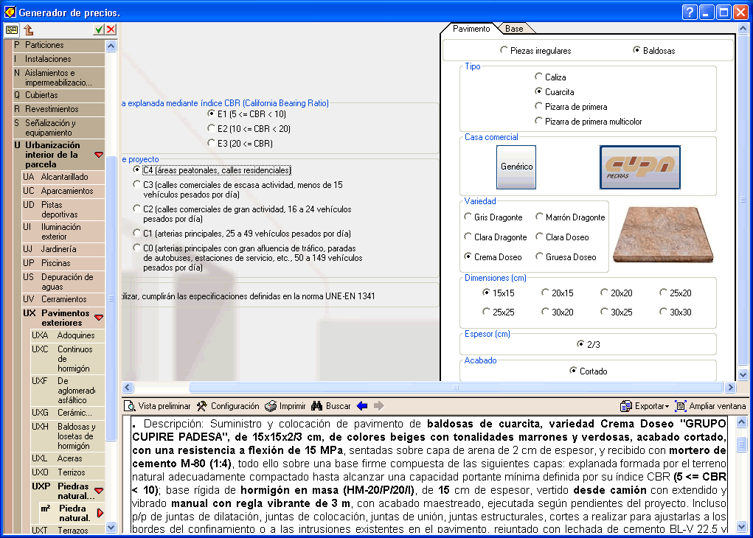This screenshot has height=538, width=753.
Task: Switch to the Base tab
Action: [514, 28]
